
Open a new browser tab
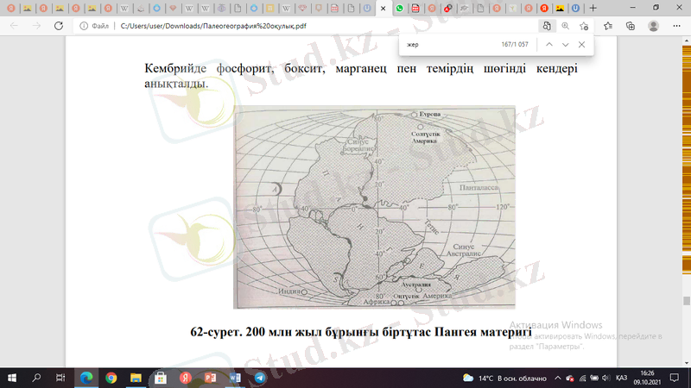pos(593,8)
